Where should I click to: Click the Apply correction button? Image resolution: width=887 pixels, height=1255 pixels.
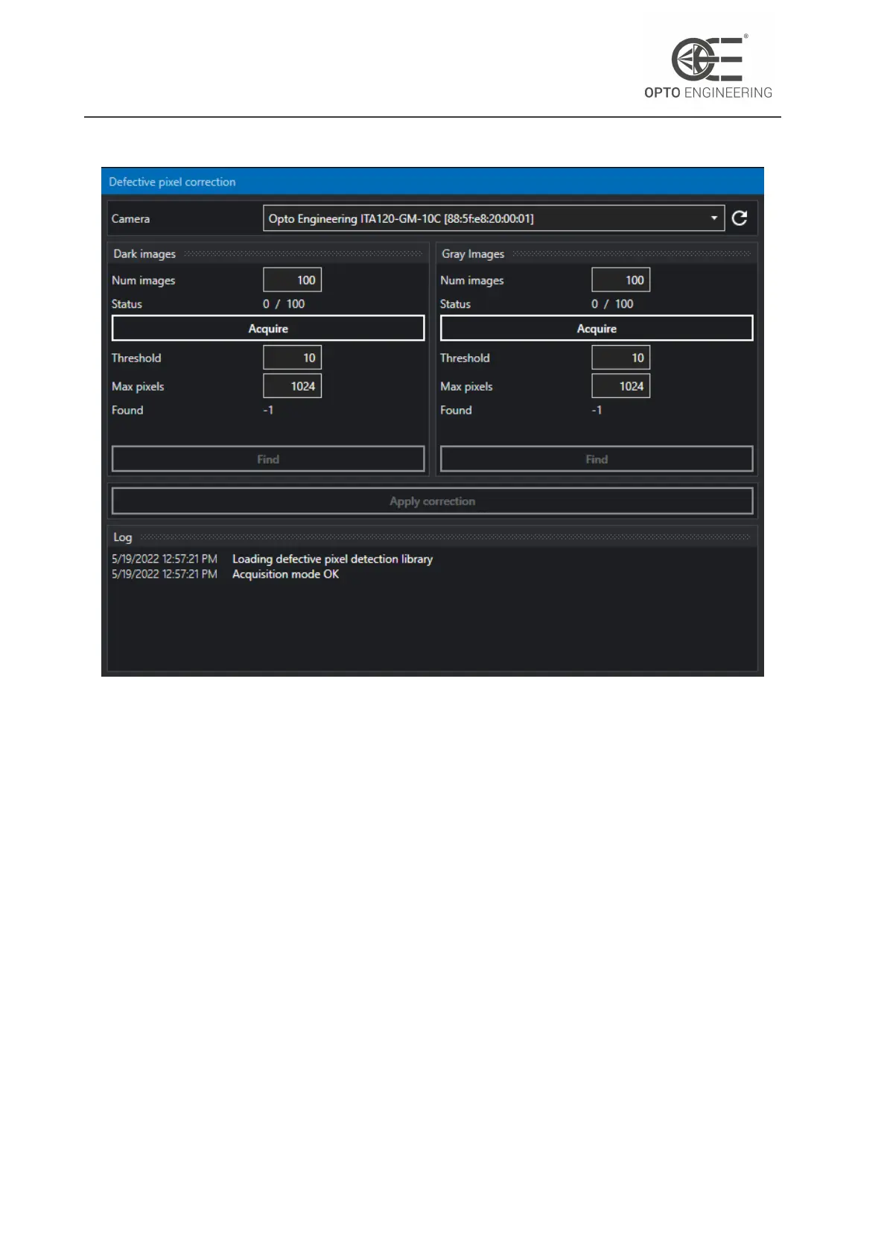tap(432, 502)
